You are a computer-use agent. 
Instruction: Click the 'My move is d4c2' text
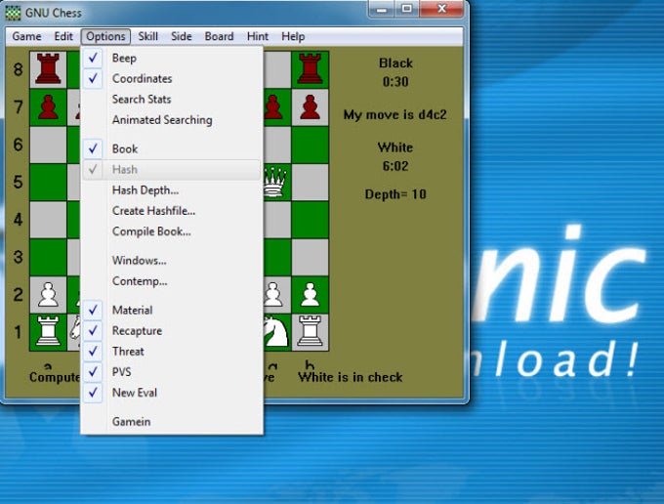[395, 115]
